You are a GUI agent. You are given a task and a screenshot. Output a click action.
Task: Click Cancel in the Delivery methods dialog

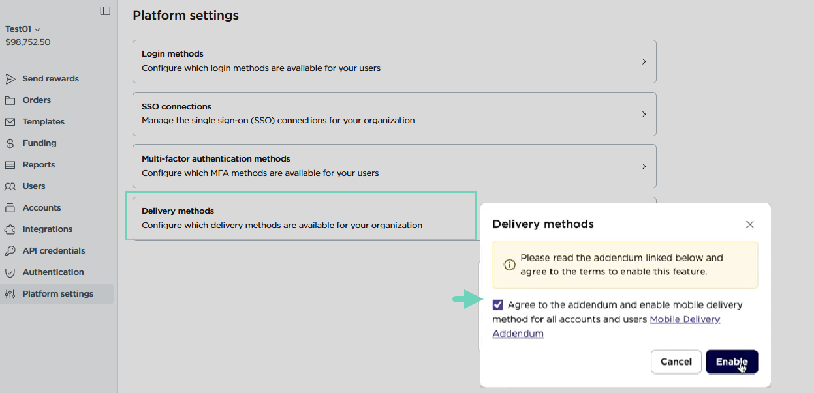click(x=676, y=362)
